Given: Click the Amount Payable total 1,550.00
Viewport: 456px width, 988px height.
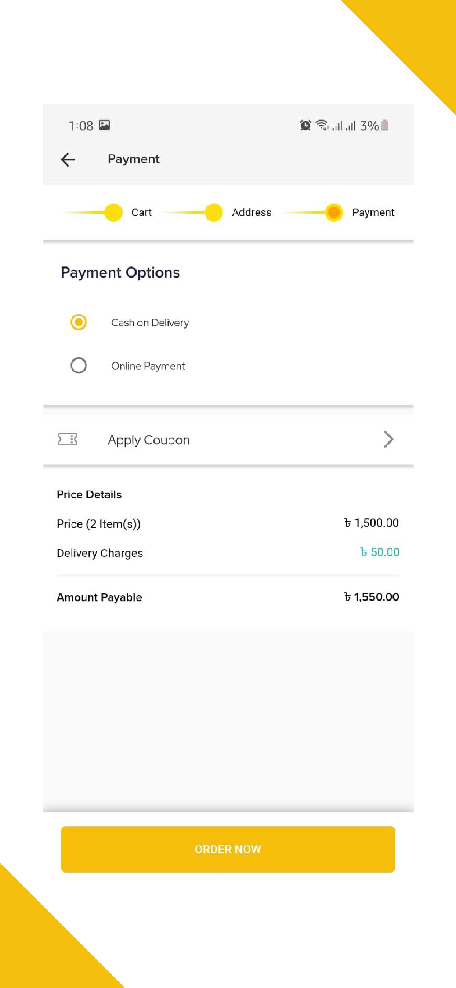Looking at the screenshot, I should pos(371,597).
